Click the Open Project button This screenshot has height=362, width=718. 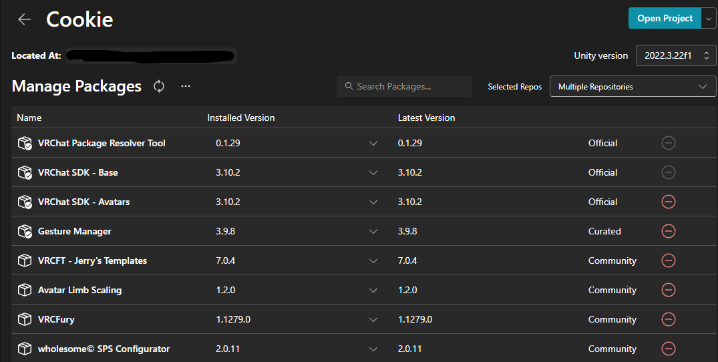point(665,19)
